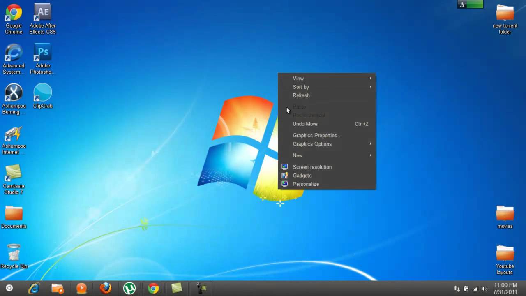
Task: Select Documents folder on desktop
Action: (x=14, y=217)
